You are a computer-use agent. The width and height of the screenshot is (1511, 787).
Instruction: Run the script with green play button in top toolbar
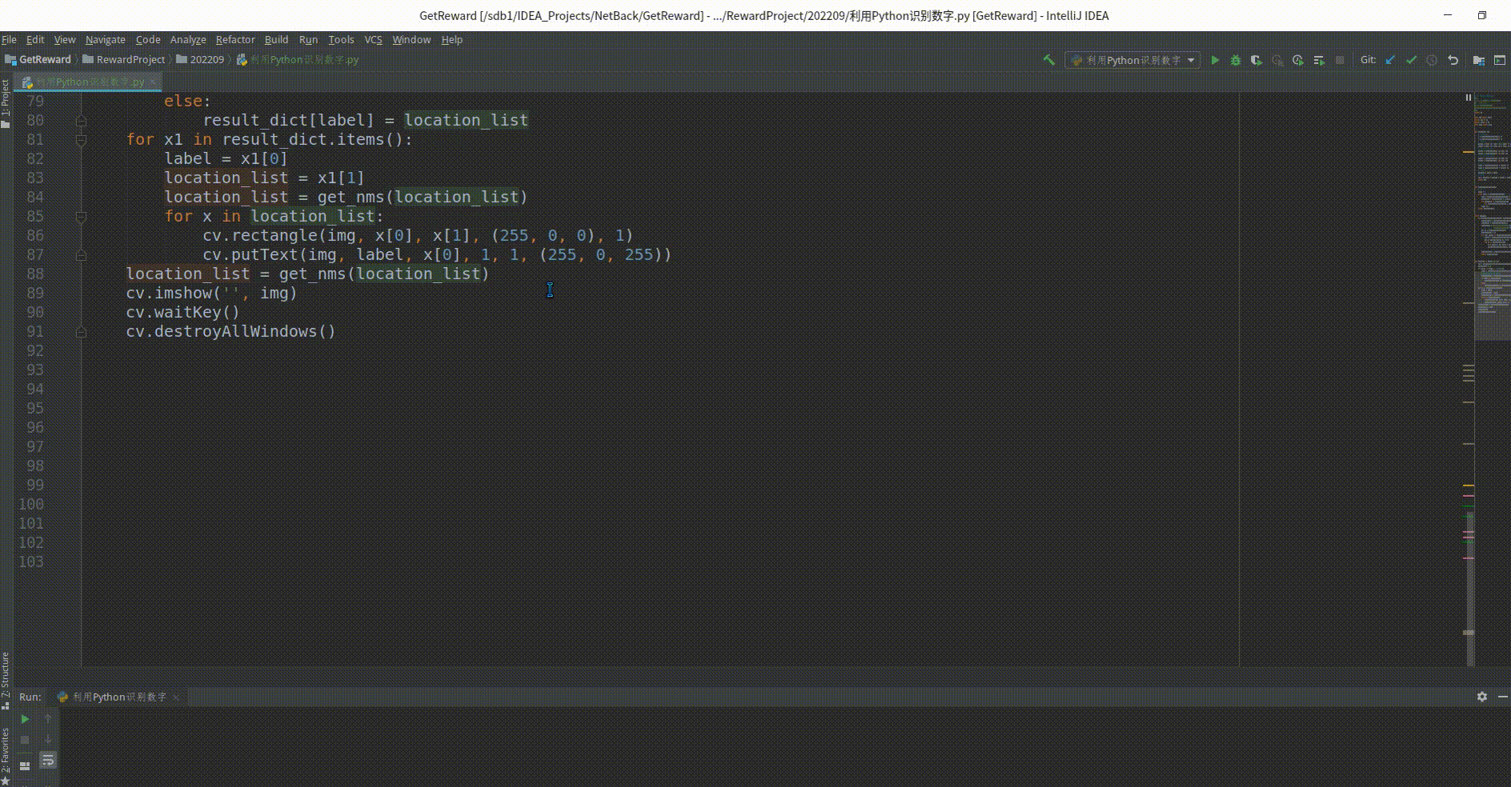coord(1215,60)
